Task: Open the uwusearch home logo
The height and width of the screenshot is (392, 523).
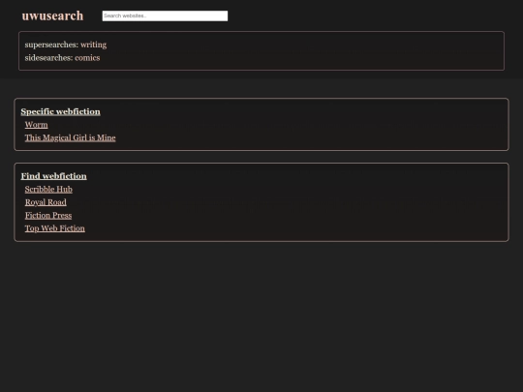Action: tap(52, 15)
